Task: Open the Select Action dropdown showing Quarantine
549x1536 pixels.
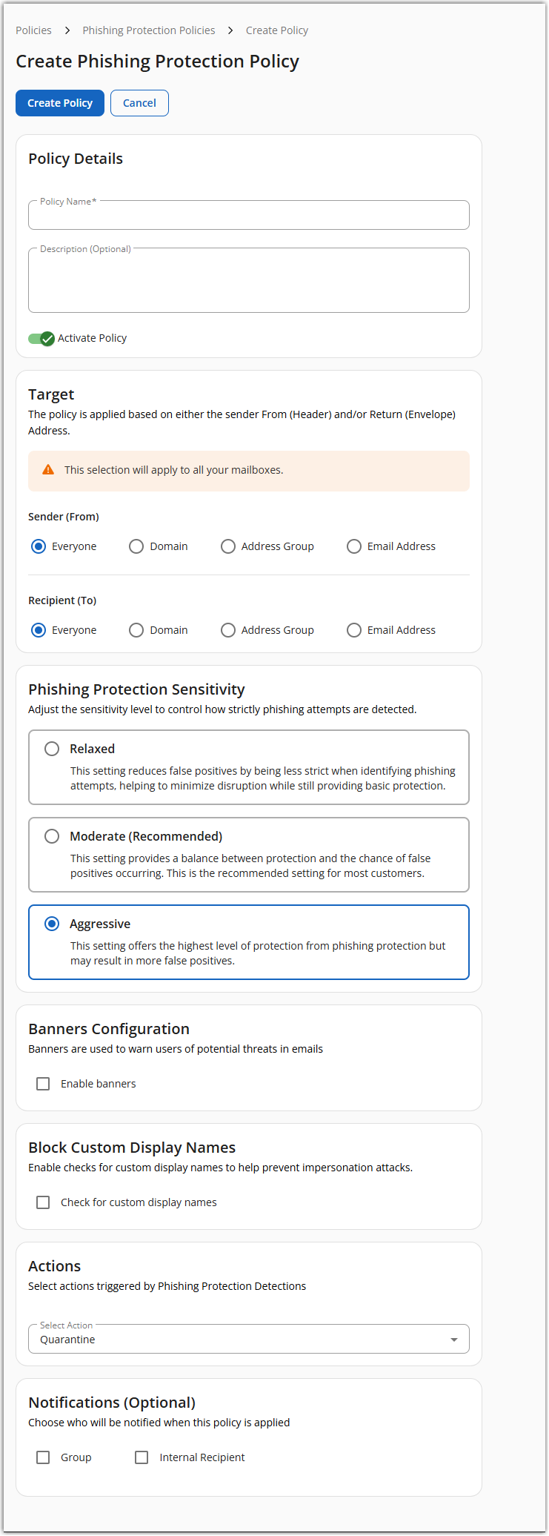Action: [x=248, y=1339]
